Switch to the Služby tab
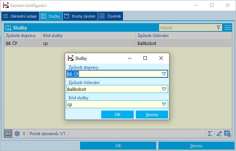The height and width of the screenshot is (151, 236). point(51,16)
